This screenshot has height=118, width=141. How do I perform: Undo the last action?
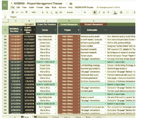pos(17,12)
